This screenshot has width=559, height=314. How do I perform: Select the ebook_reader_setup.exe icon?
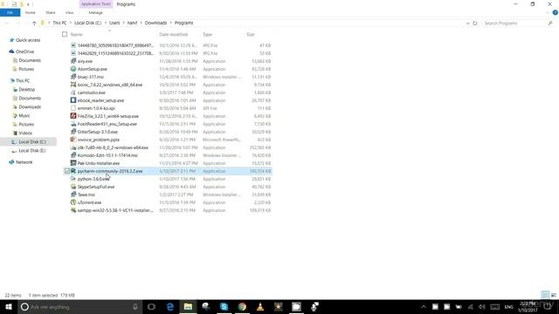pyautogui.click(x=73, y=100)
